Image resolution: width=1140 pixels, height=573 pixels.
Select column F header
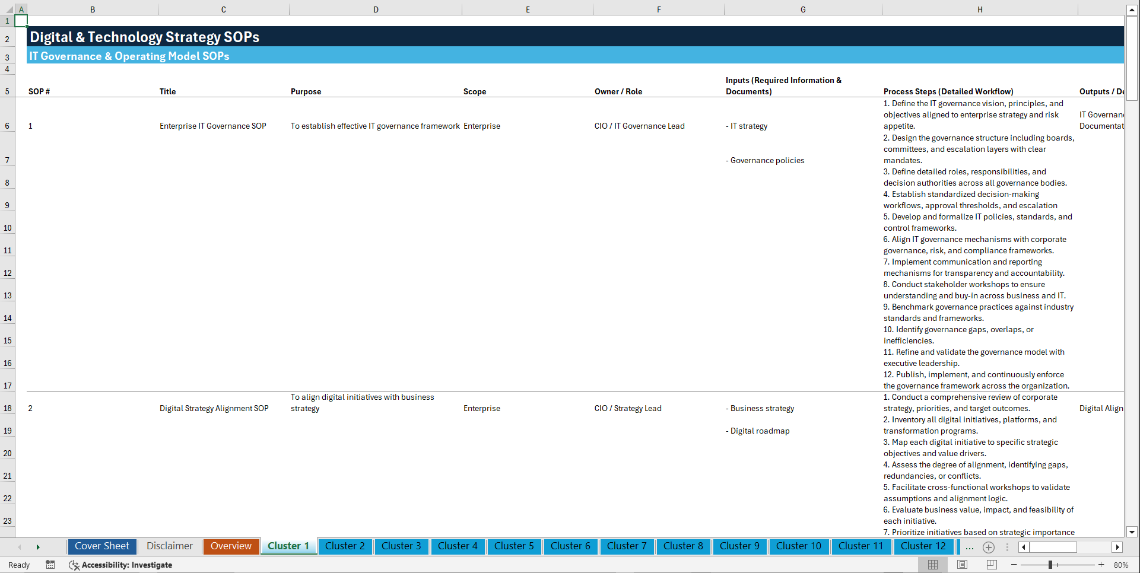point(659,9)
